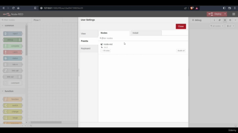Select the inject node in the palette
This screenshot has height=133, width=238.
(x=13, y=34)
